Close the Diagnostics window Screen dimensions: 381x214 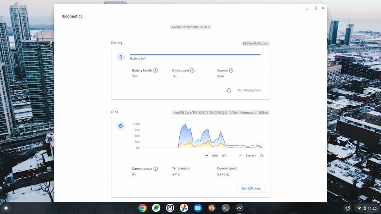[323, 8]
